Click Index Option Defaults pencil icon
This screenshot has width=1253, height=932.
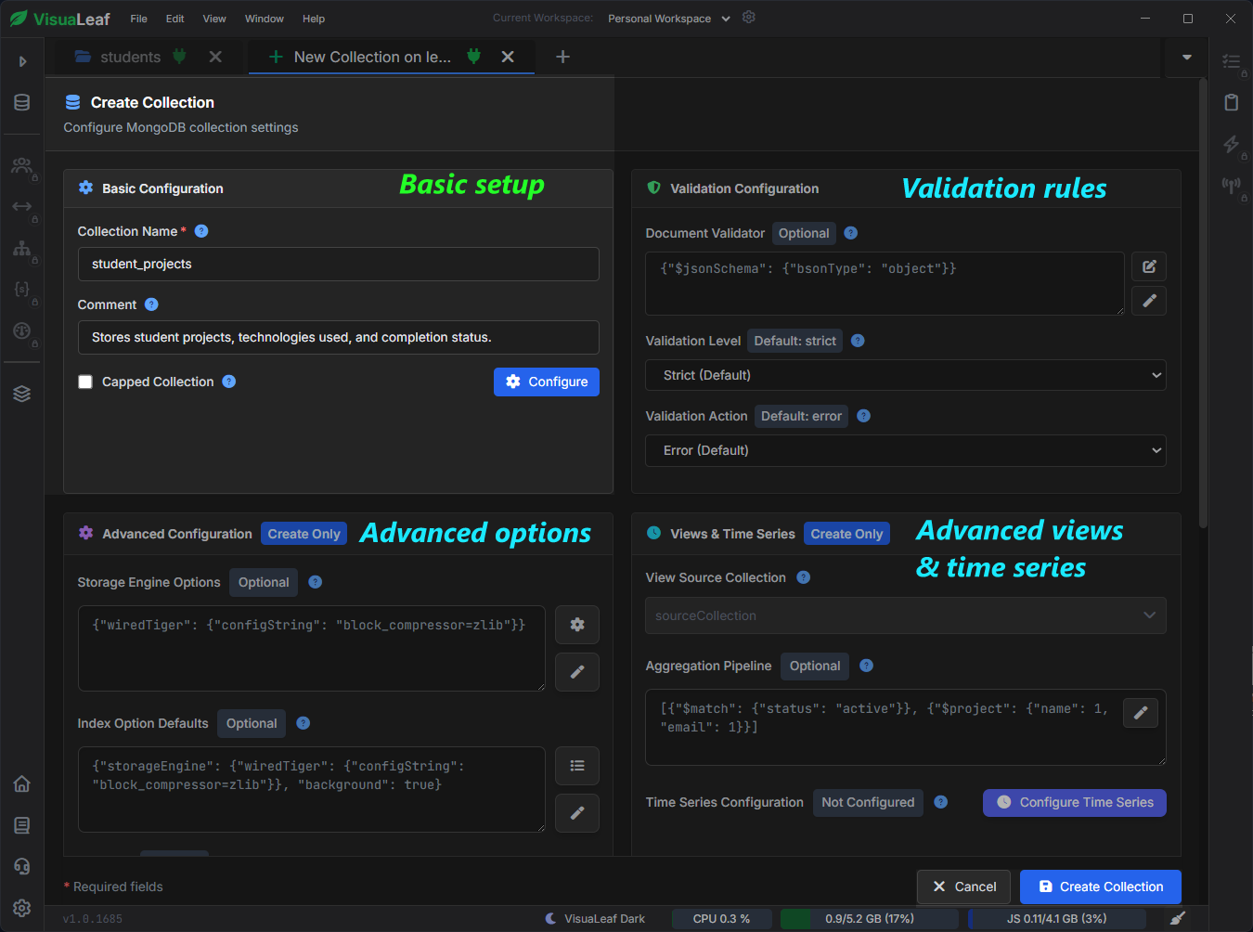pos(577,813)
